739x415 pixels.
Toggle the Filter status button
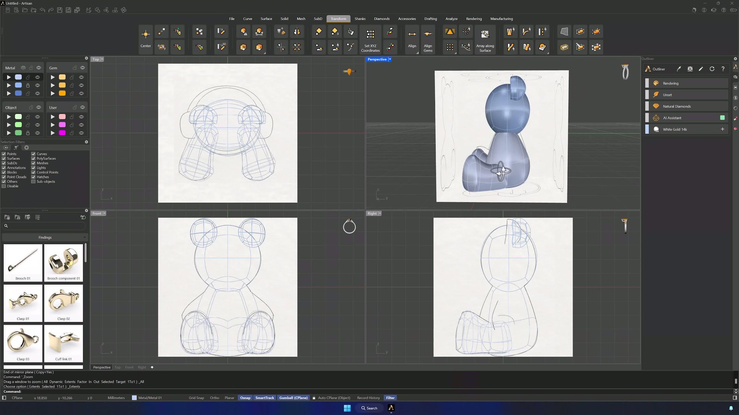coord(390,398)
